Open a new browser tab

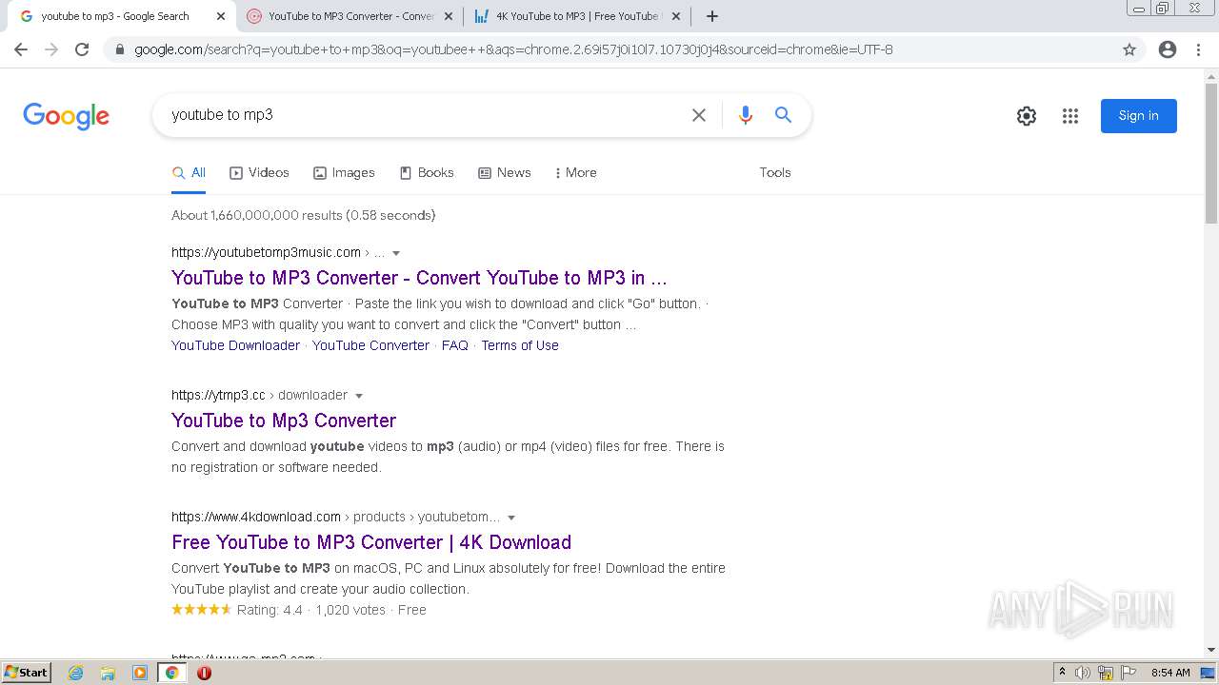click(712, 16)
